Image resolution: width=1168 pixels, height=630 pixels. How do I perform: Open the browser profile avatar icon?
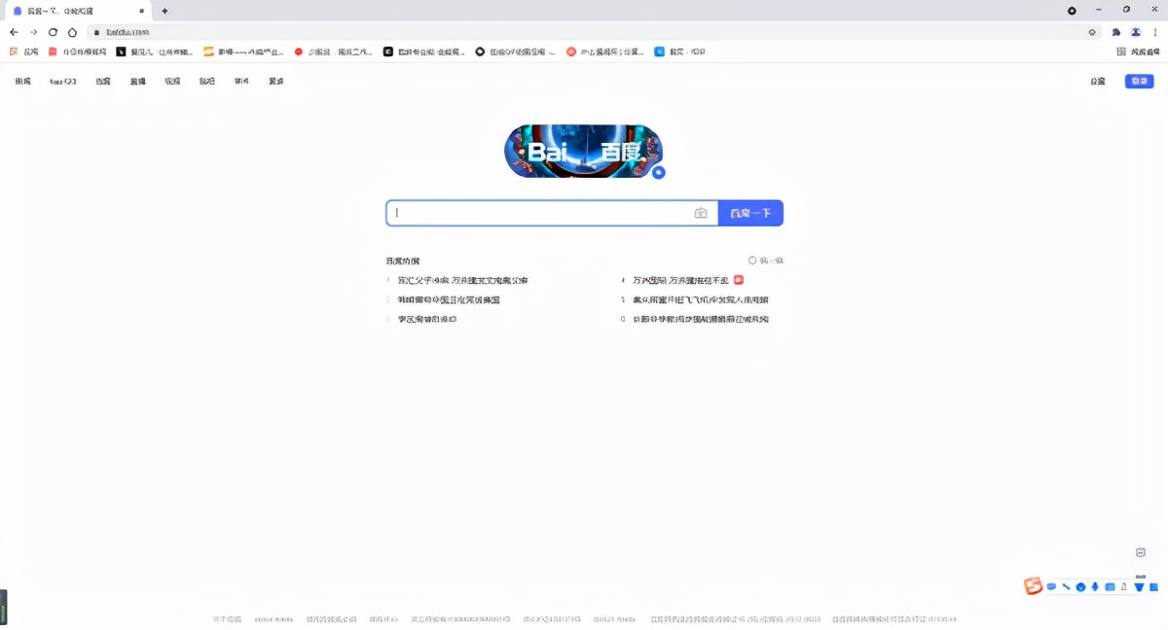(1135, 31)
